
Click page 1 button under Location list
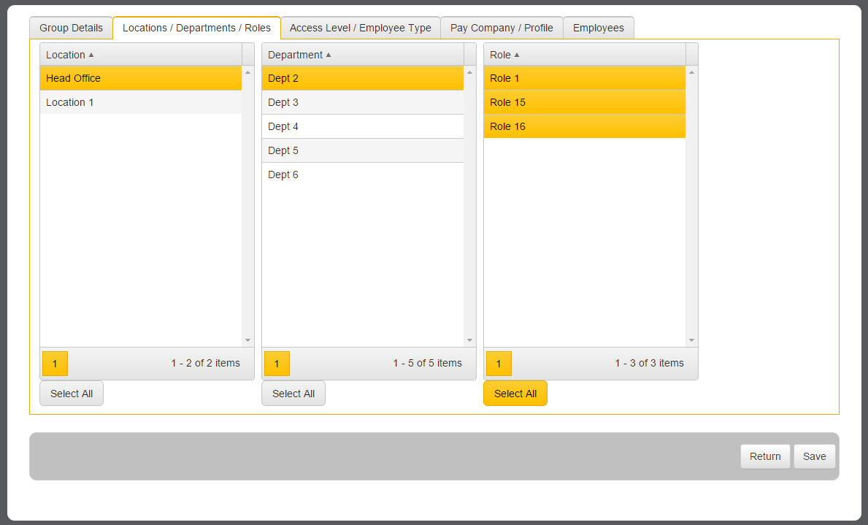55,364
